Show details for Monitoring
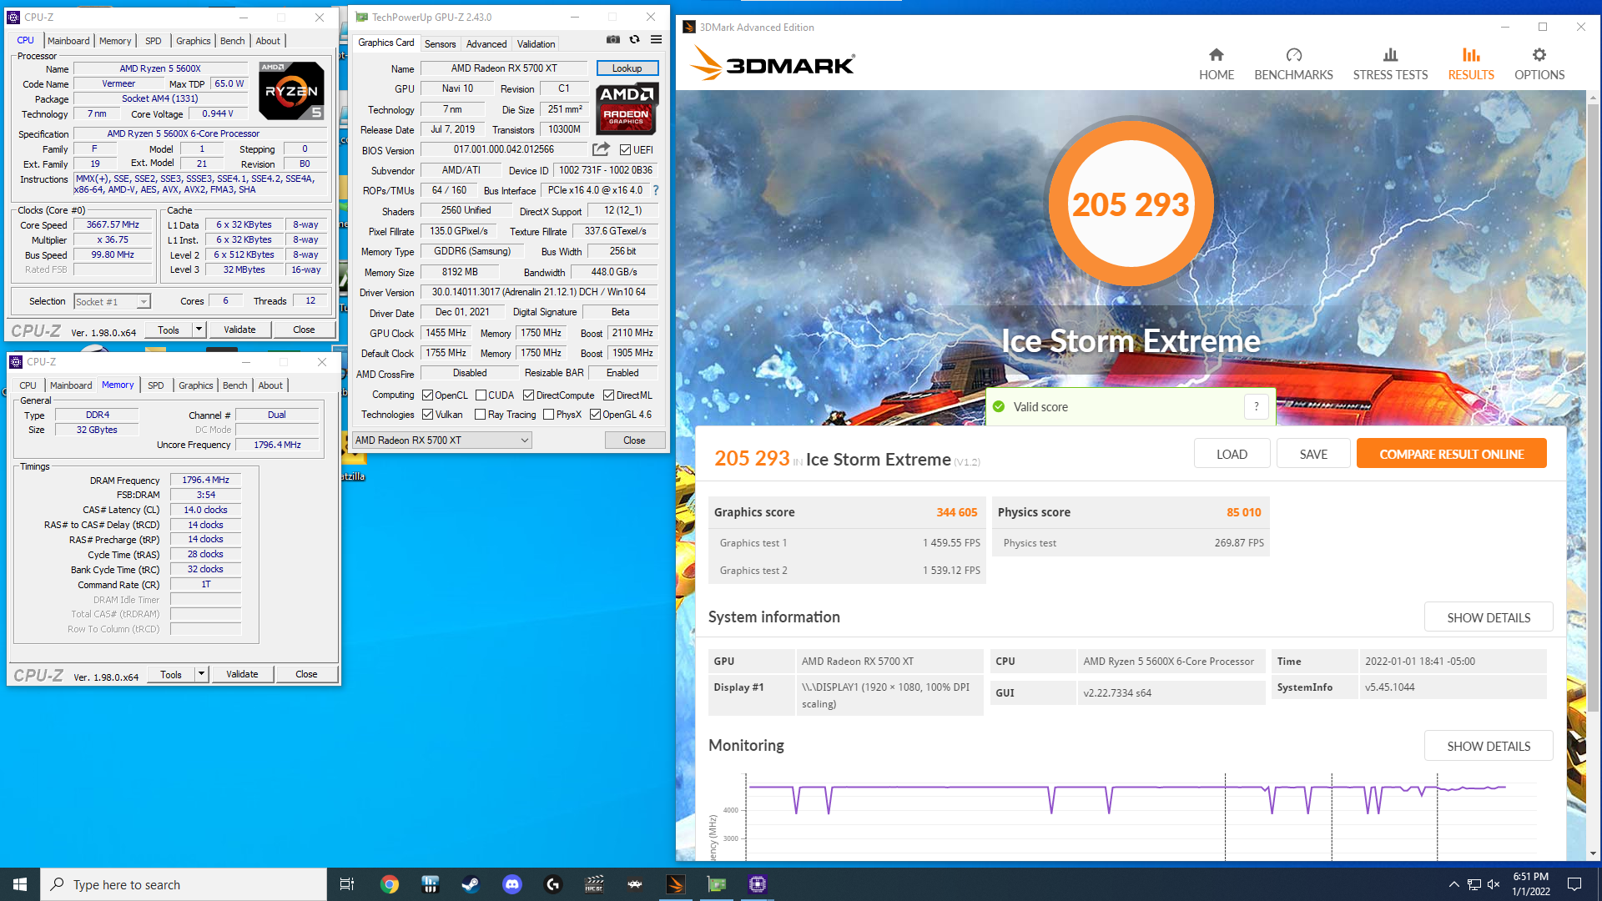Viewport: 1602px width, 901px height. pyautogui.click(x=1488, y=746)
